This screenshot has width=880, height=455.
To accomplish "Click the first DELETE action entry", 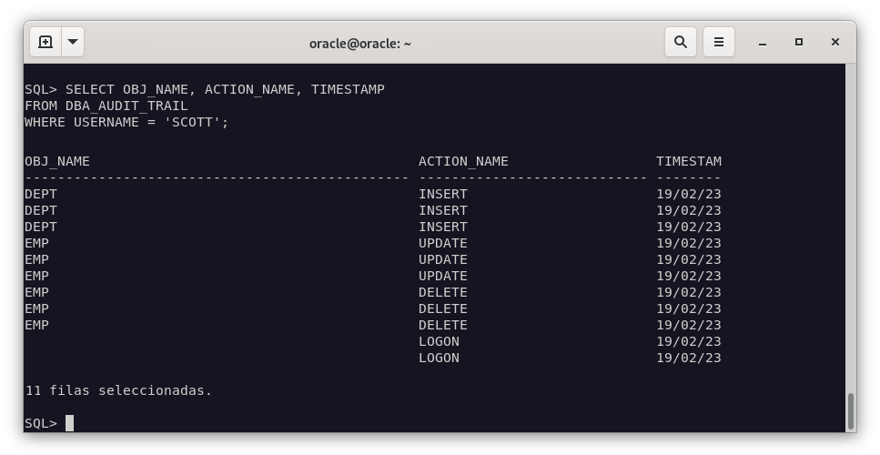I will point(443,292).
